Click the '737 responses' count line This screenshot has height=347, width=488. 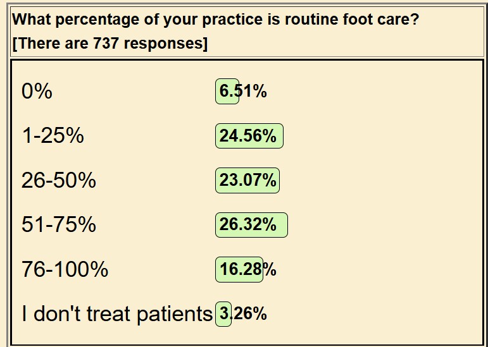110,45
